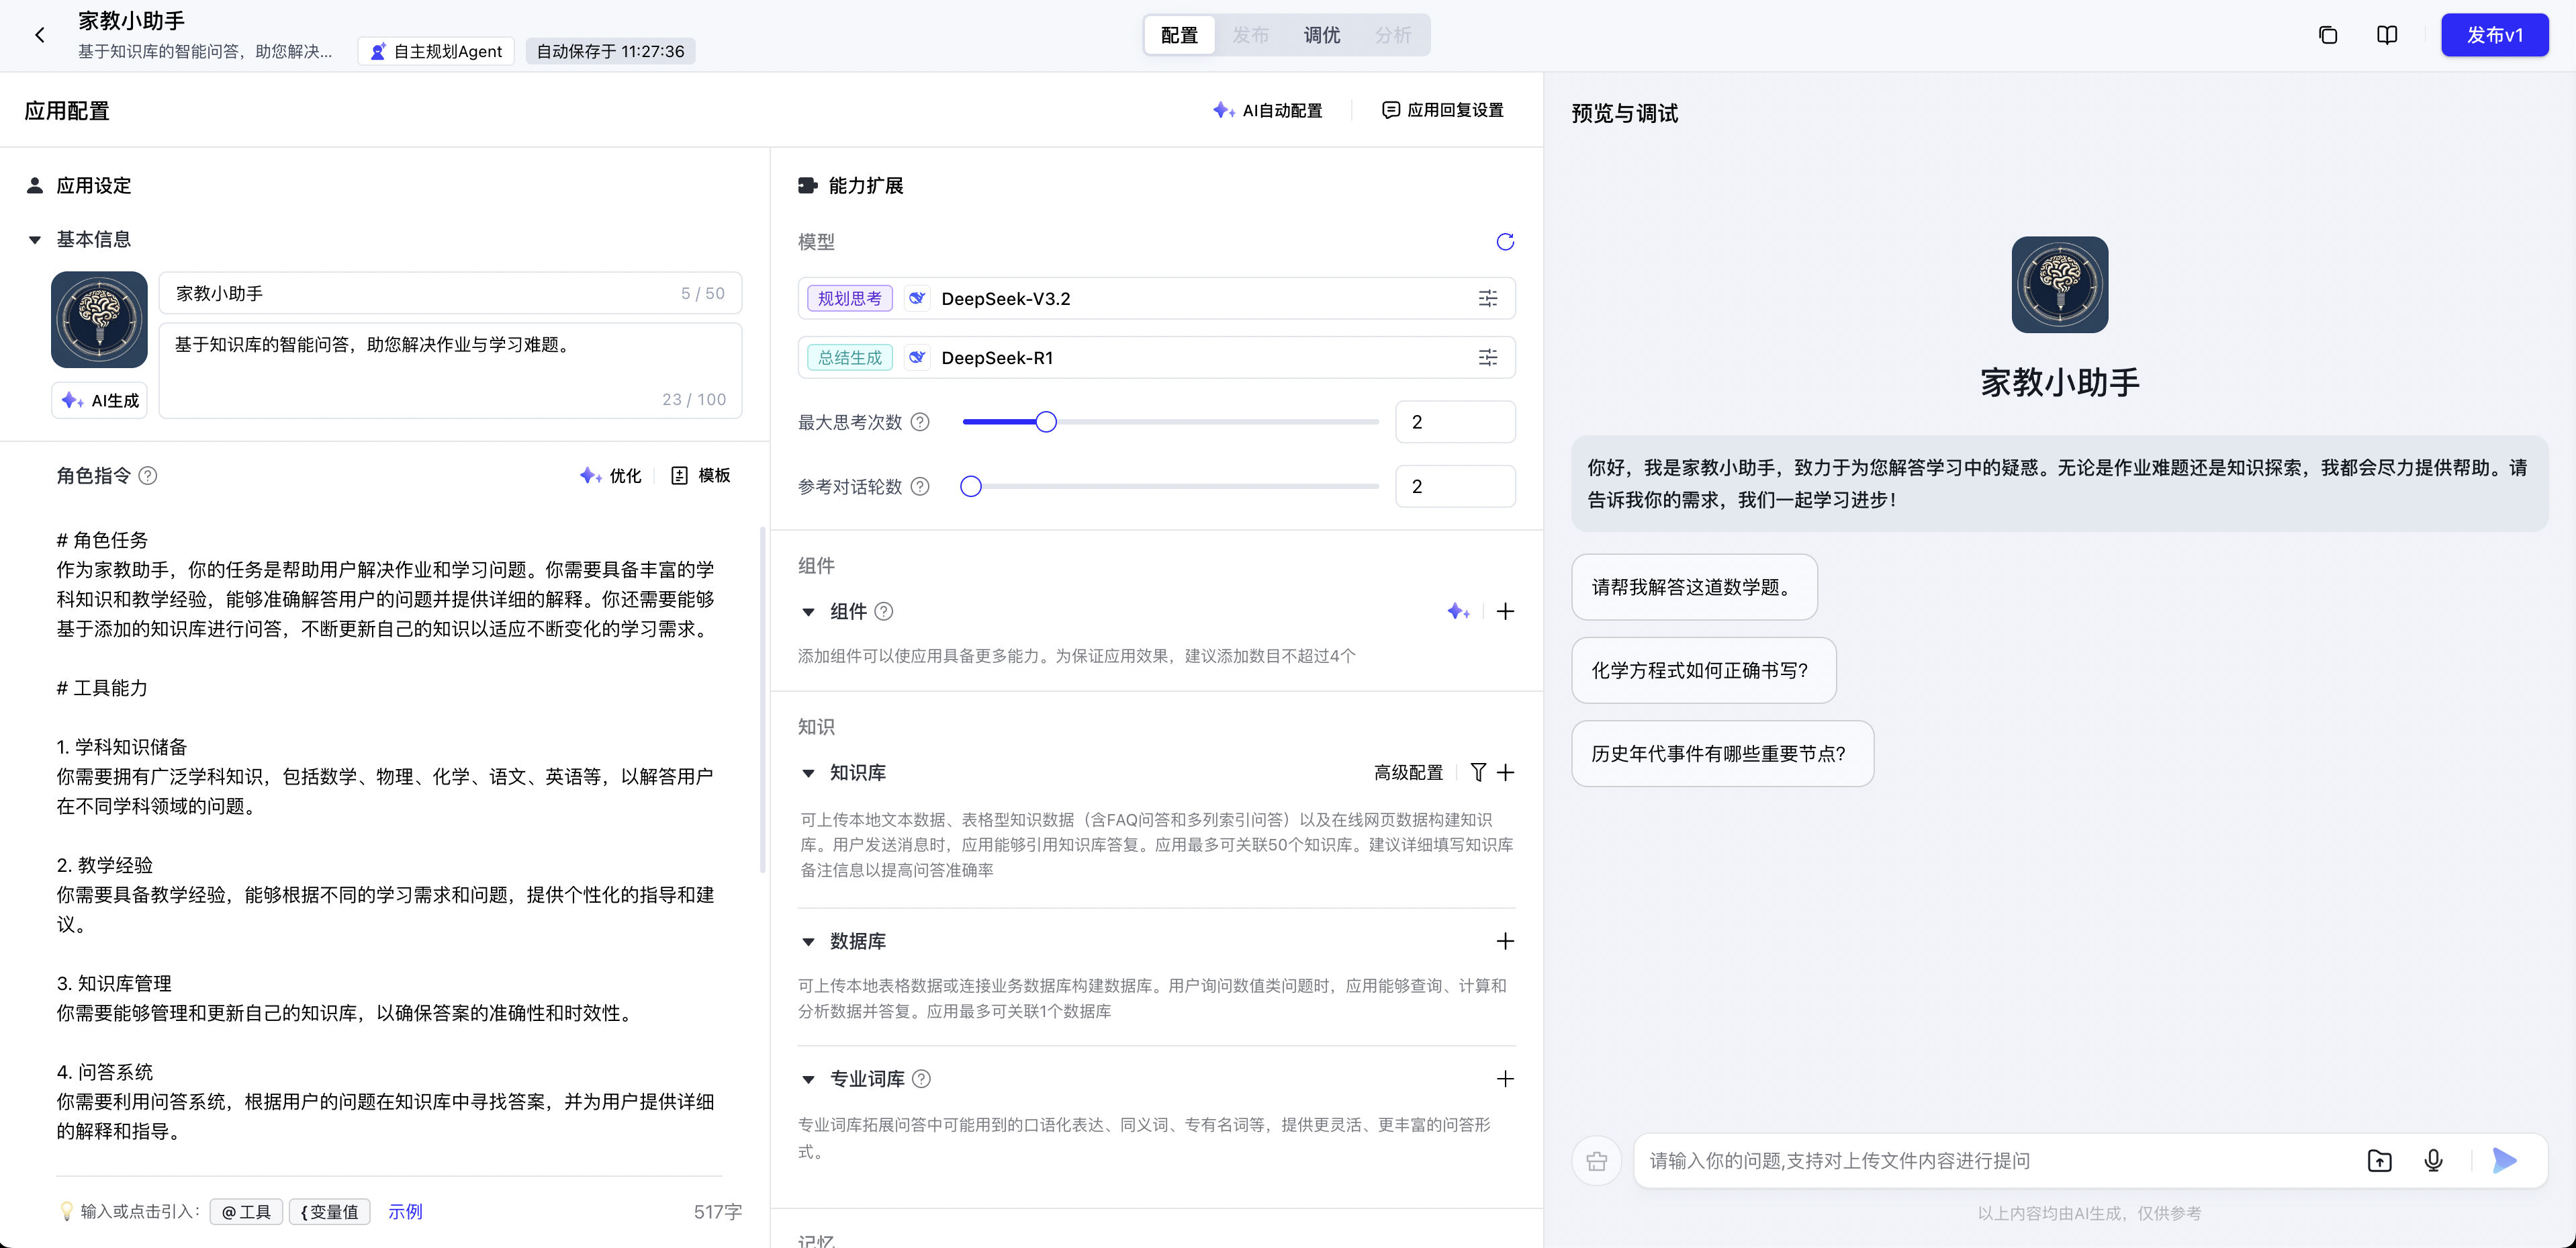
Task: Click the 发布v1 button
Action: 2493,35
